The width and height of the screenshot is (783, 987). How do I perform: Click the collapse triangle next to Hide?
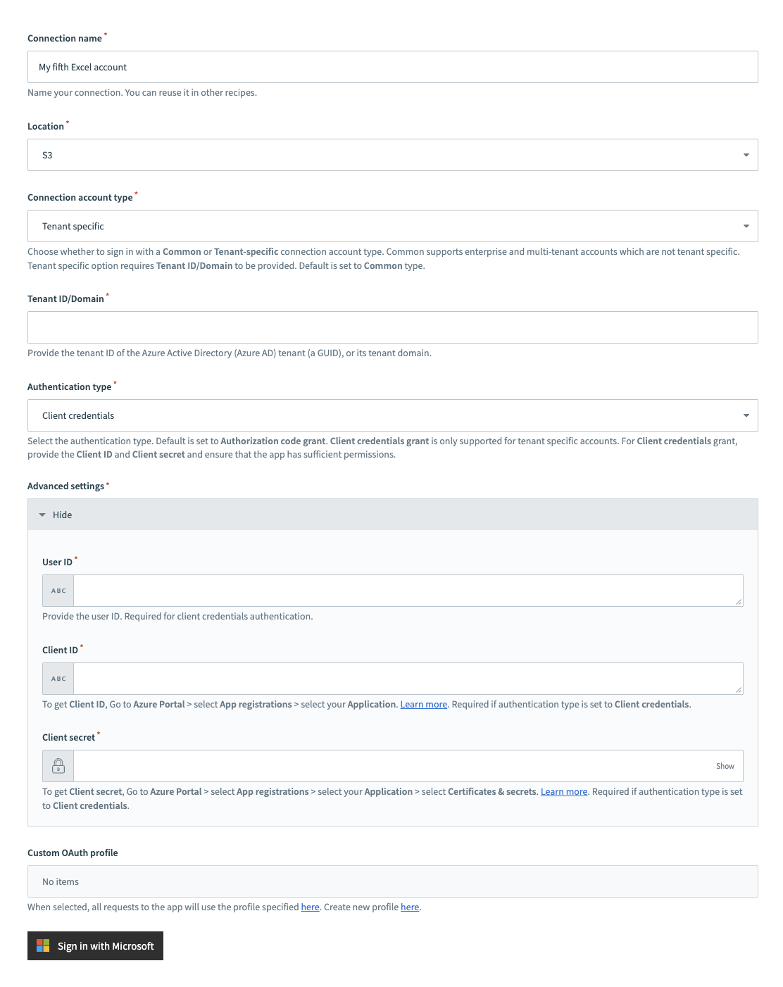pyautogui.click(x=43, y=515)
